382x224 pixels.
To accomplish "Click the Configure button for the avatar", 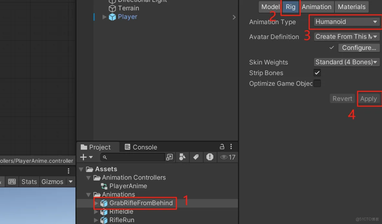I will click(359, 47).
